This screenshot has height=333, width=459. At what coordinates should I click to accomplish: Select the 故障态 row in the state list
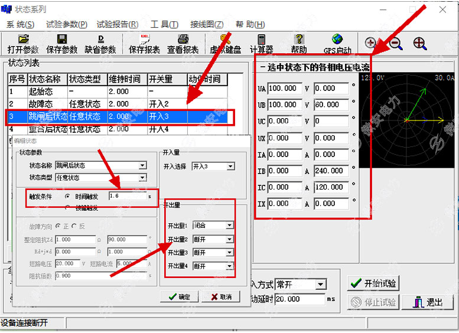tap(47, 104)
